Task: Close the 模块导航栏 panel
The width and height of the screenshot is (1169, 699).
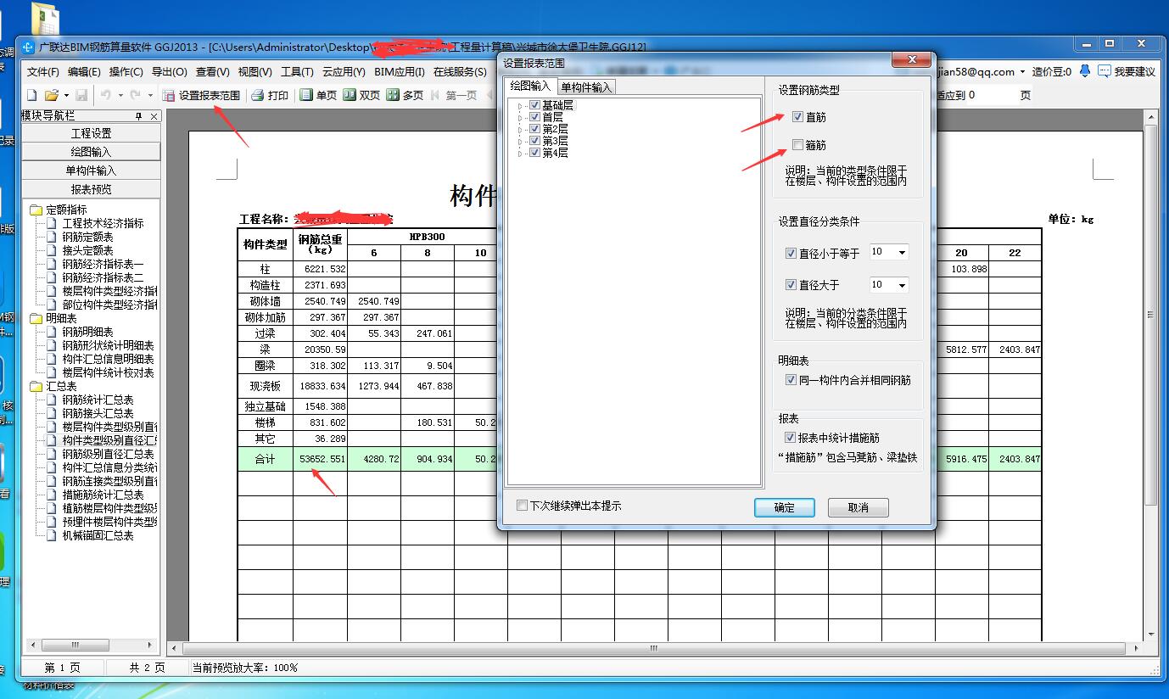Action: [x=154, y=115]
